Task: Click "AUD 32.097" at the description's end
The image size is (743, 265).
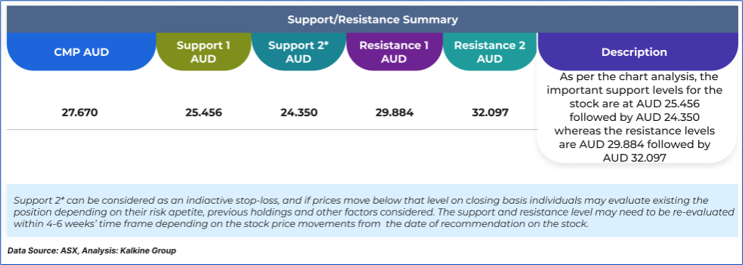Action: point(634,158)
